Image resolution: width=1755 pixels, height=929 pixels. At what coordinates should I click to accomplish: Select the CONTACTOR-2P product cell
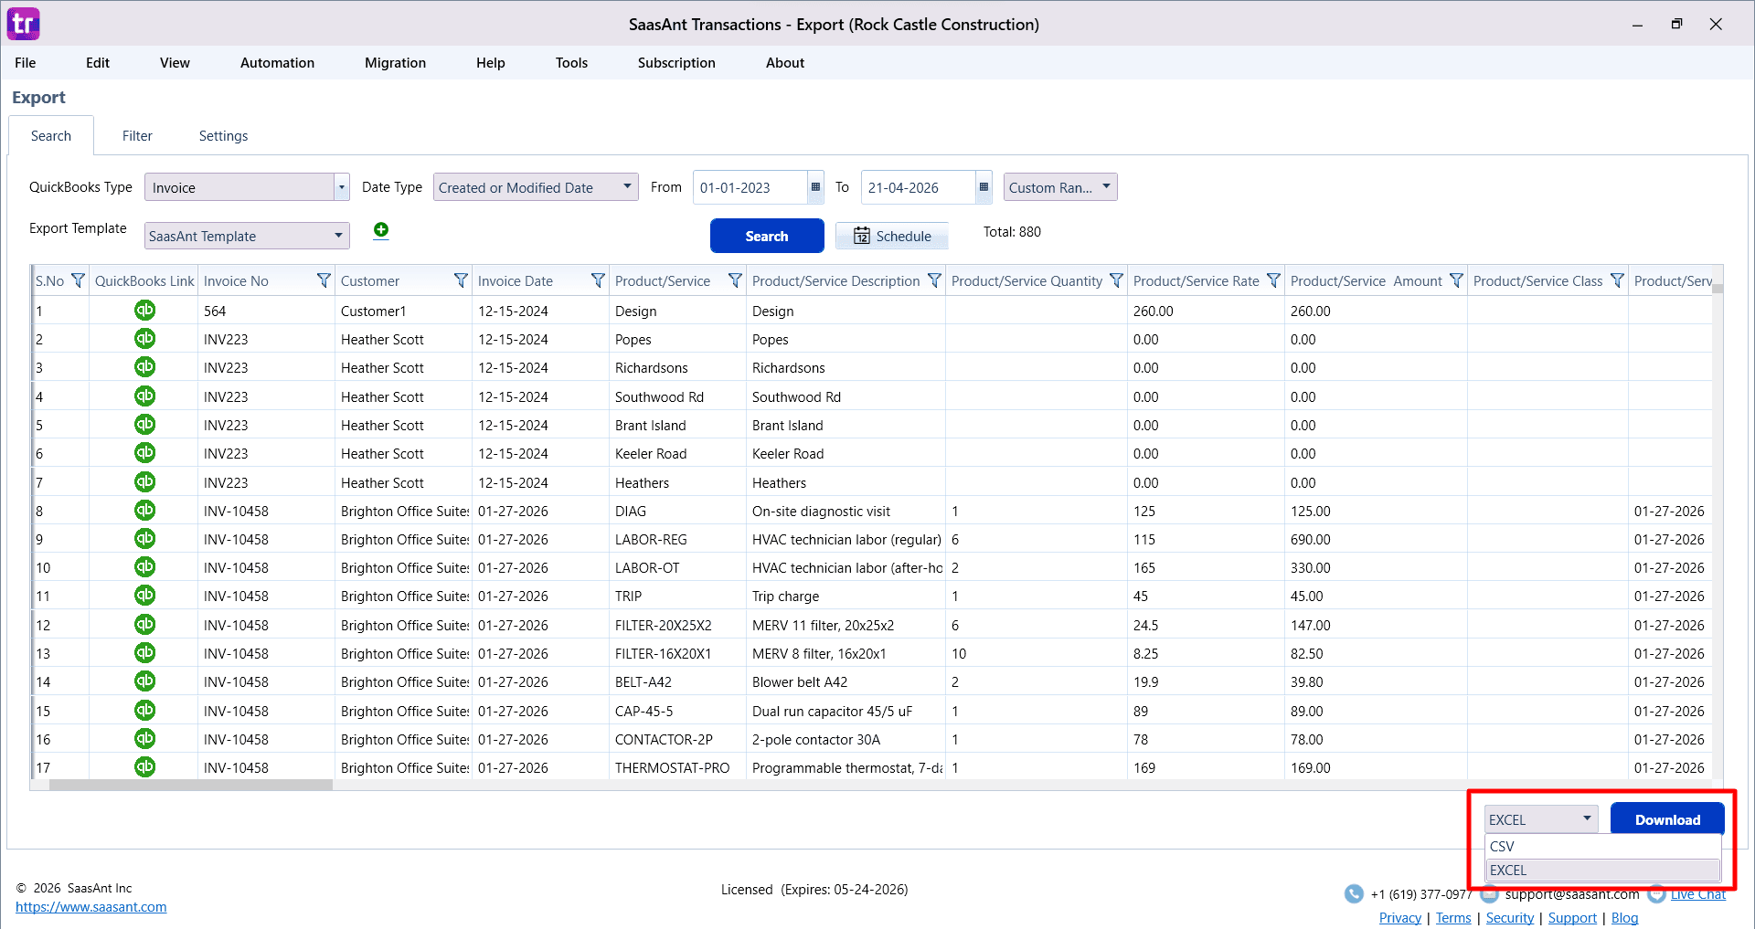(x=677, y=739)
